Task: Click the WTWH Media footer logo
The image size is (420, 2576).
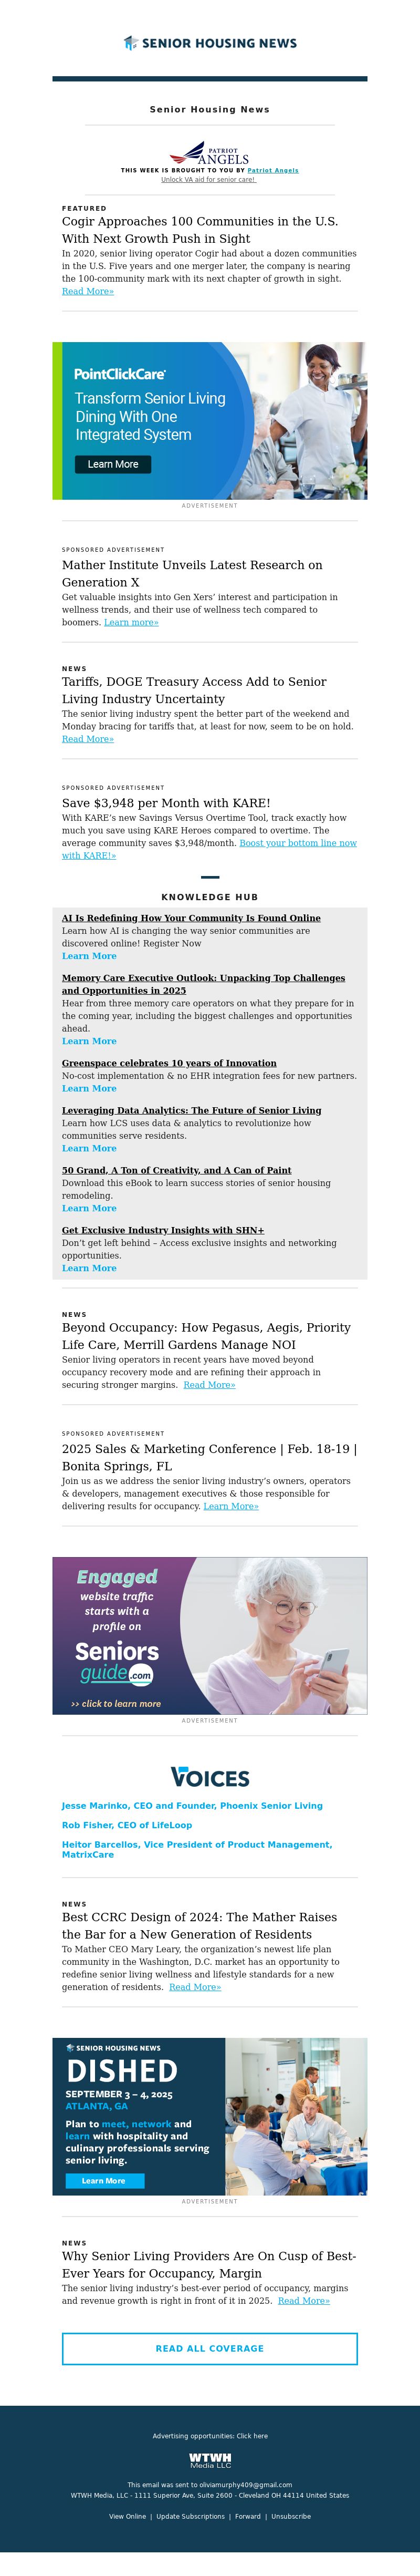Action: [x=210, y=2460]
